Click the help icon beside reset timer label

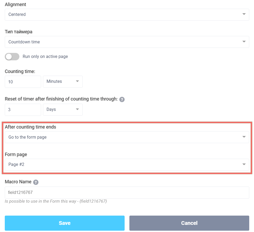(122, 99)
